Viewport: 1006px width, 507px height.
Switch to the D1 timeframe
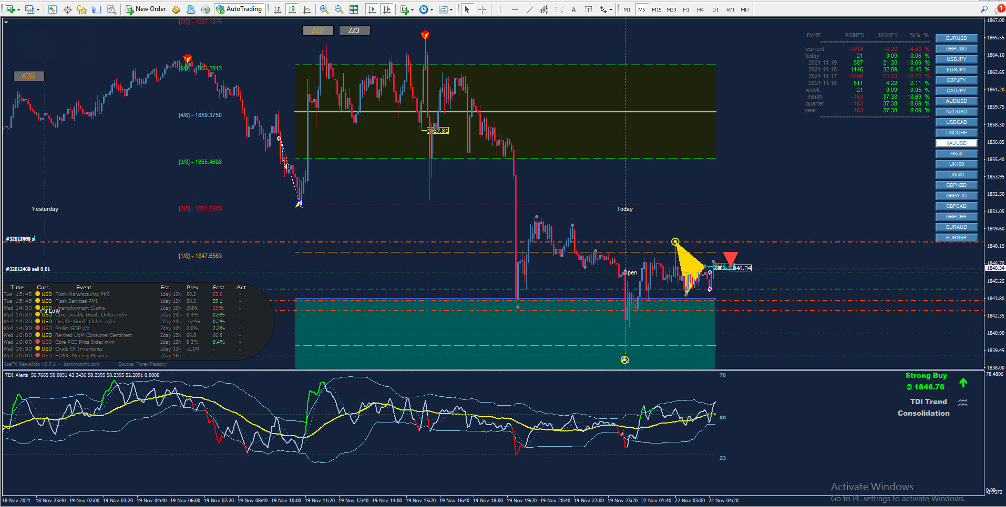click(x=715, y=9)
